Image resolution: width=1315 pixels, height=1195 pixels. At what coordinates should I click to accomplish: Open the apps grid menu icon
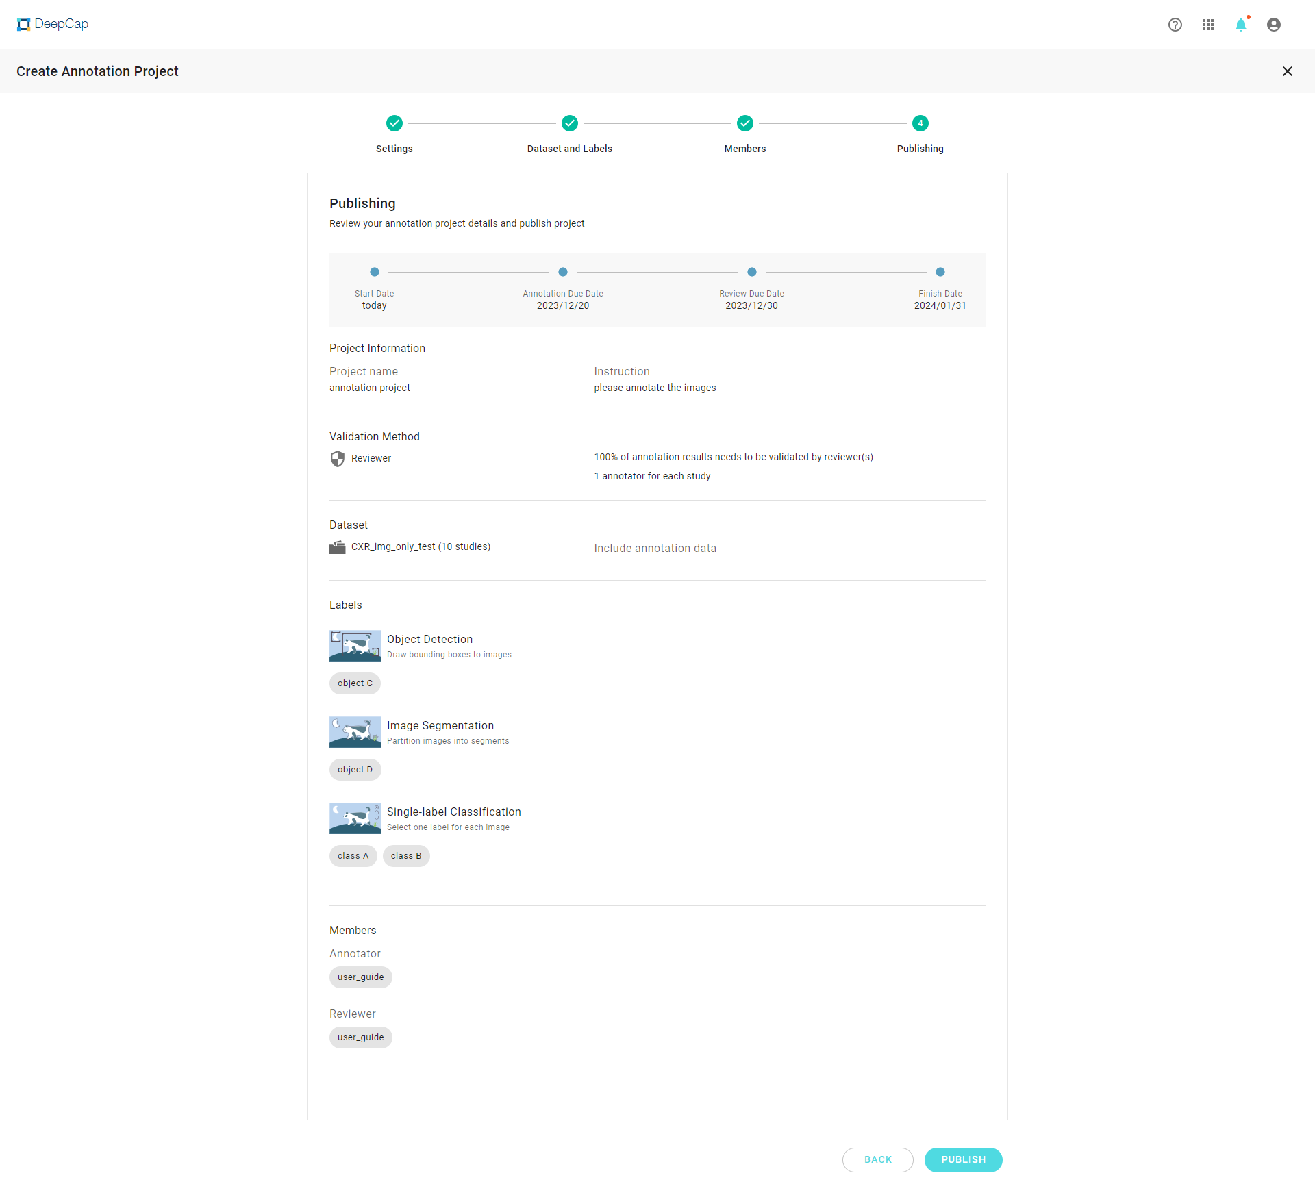(1208, 25)
